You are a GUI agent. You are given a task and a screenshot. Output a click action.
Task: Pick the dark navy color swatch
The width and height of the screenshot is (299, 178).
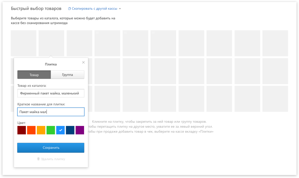click(70, 130)
